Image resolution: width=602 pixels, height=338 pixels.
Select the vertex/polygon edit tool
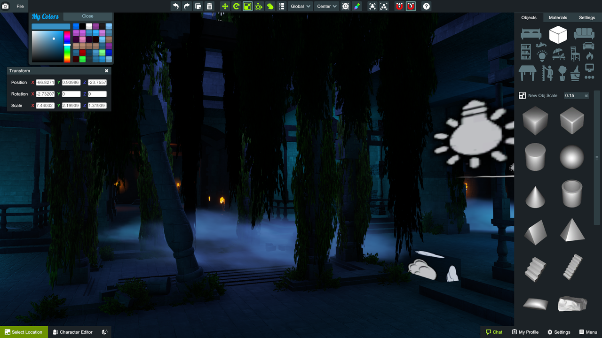pos(259,6)
